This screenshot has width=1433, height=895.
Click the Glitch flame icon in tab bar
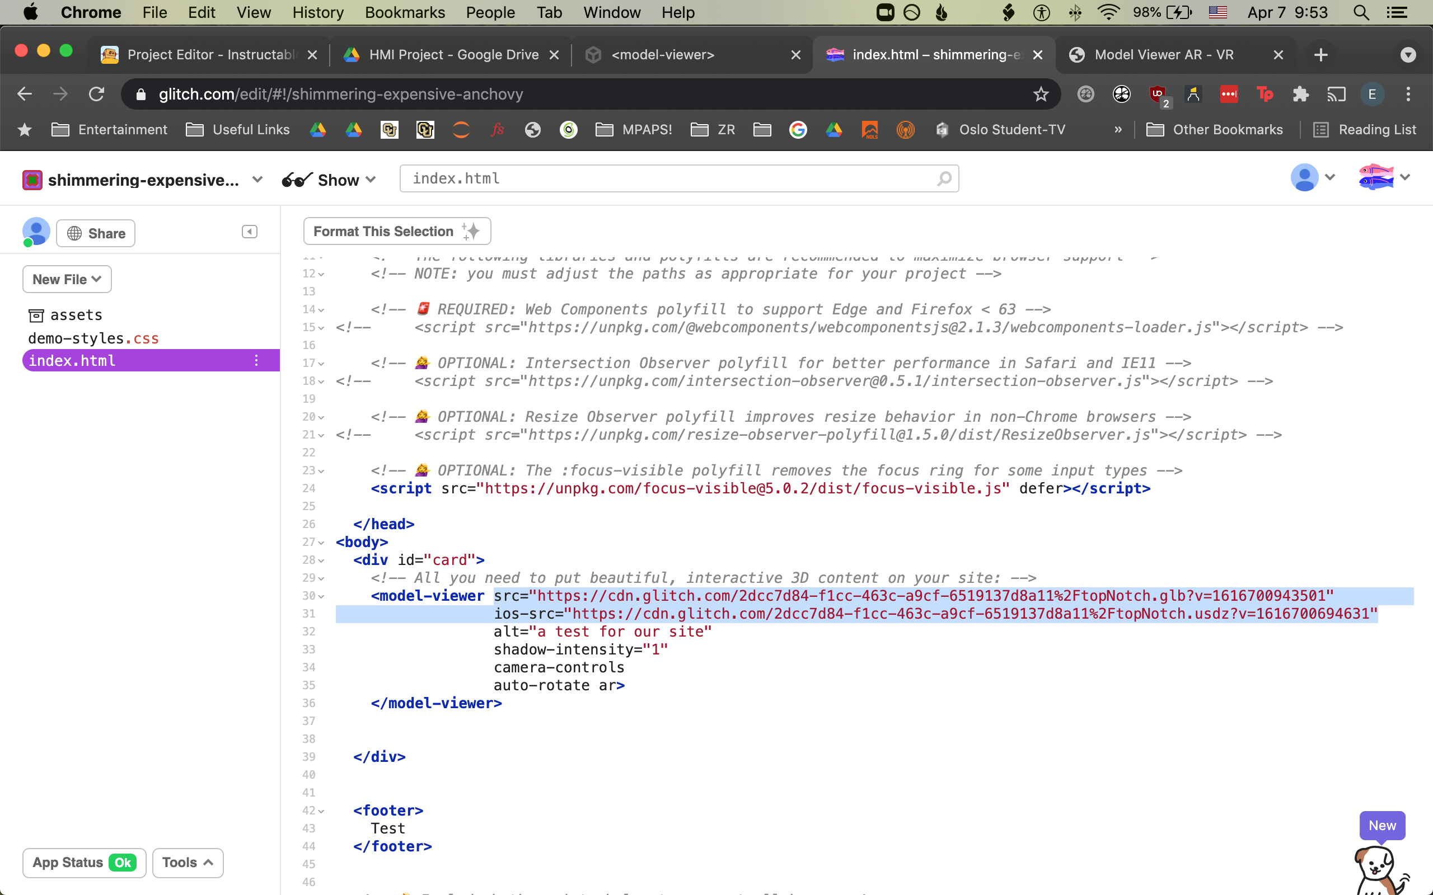pyautogui.click(x=835, y=55)
